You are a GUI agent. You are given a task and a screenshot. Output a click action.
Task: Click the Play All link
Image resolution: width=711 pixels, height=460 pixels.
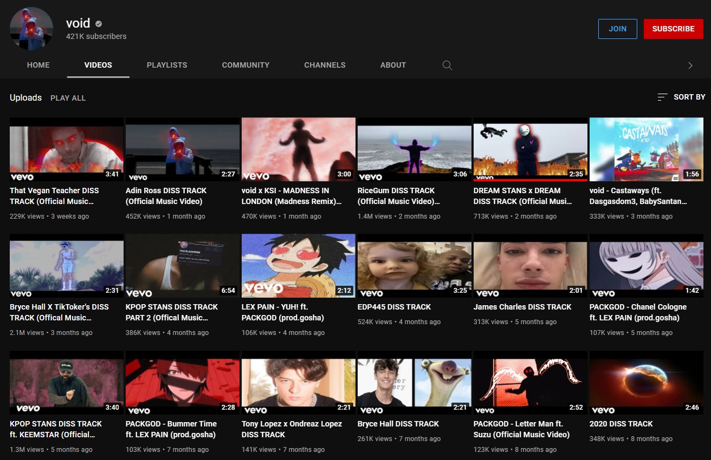click(x=68, y=98)
